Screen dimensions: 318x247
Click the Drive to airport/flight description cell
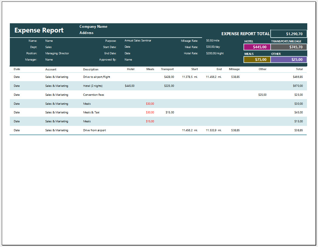click(x=97, y=77)
